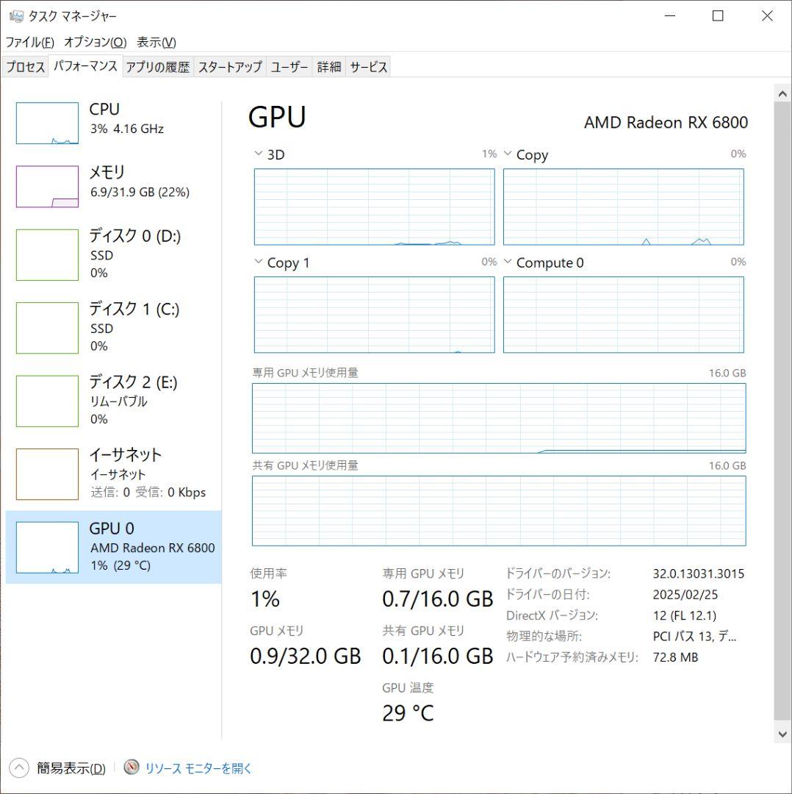Select the メモリ mini graph thumbnail
Image resolution: width=792 pixels, height=794 pixels.
pos(47,186)
